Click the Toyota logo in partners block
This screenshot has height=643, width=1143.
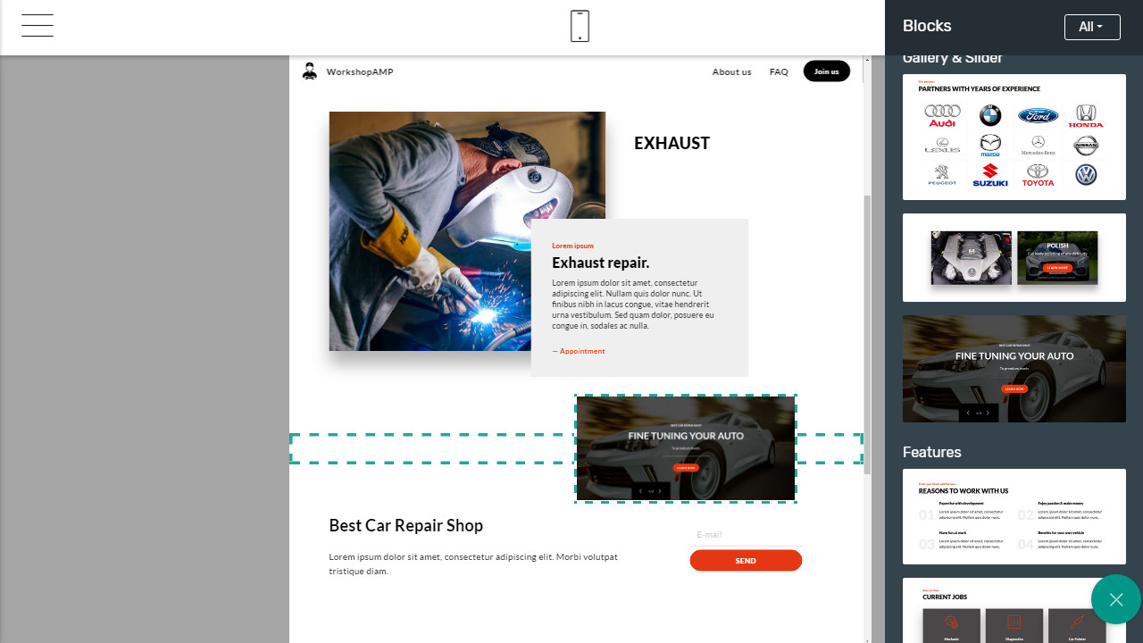1038,174
